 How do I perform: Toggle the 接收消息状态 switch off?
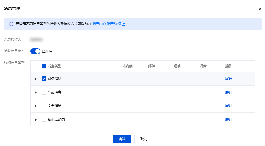coord(35,51)
